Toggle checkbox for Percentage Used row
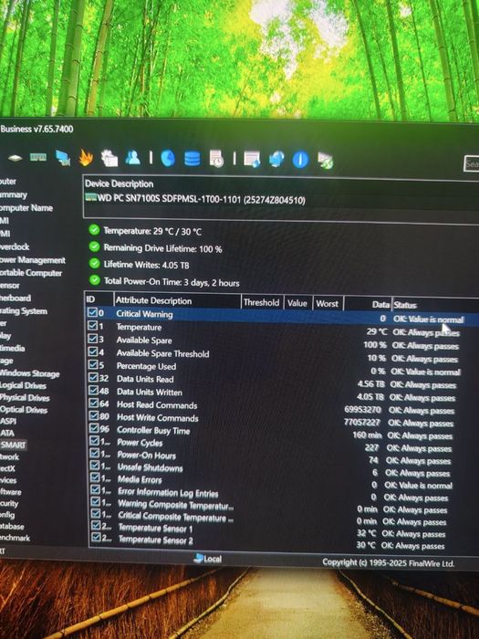 click(x=93, y=365)
